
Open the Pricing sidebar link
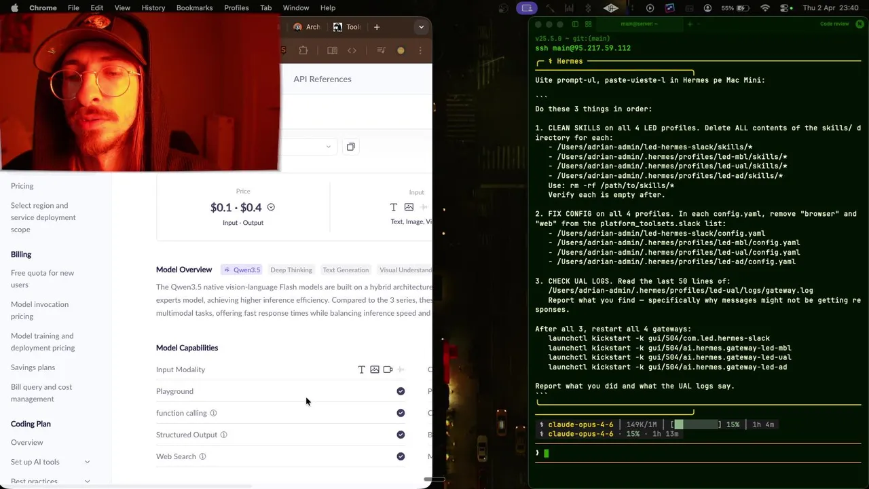tap(22, 185)
